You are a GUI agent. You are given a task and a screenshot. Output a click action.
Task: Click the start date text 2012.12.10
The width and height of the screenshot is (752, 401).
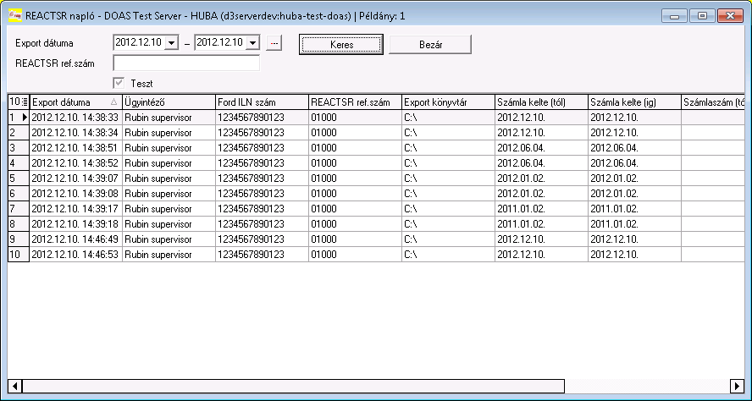pyautogui.click(x=138, y=42)
